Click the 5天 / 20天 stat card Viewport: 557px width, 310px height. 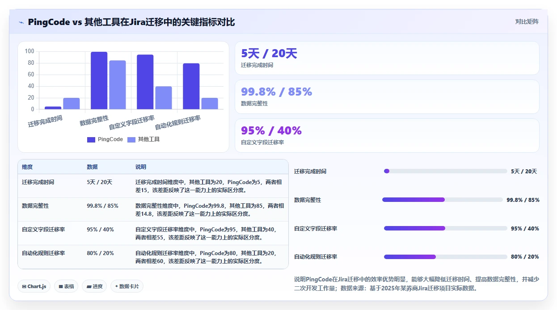click(387, 58)
